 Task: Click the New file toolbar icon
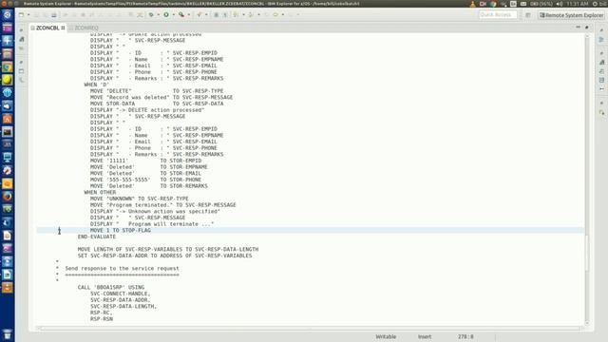tap(21, 15)
